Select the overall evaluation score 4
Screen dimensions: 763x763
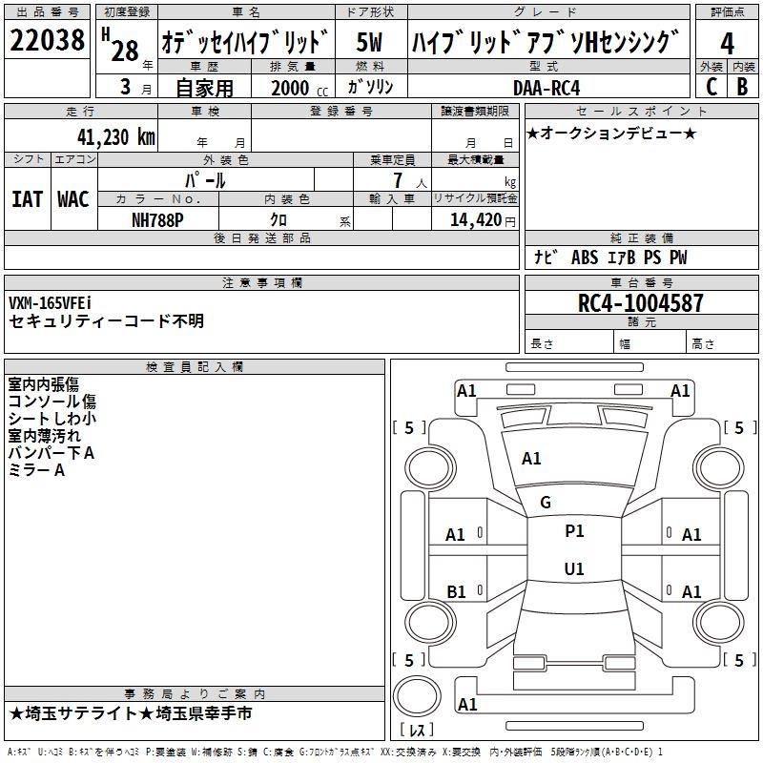pos(727,43)
